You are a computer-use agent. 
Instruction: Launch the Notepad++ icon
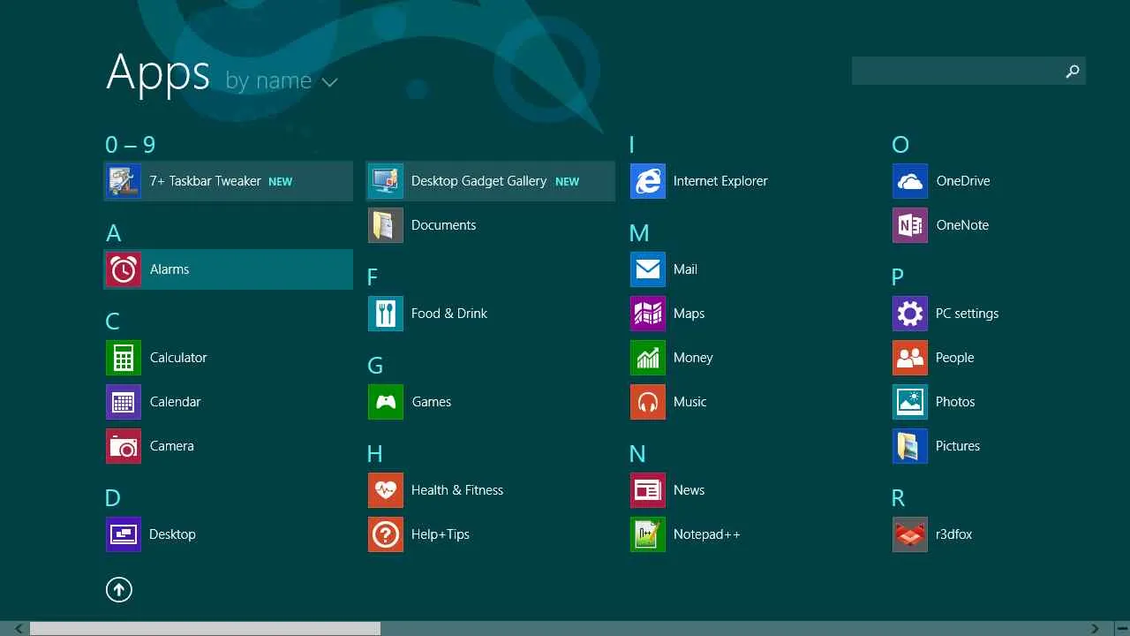tap(648, 534)
